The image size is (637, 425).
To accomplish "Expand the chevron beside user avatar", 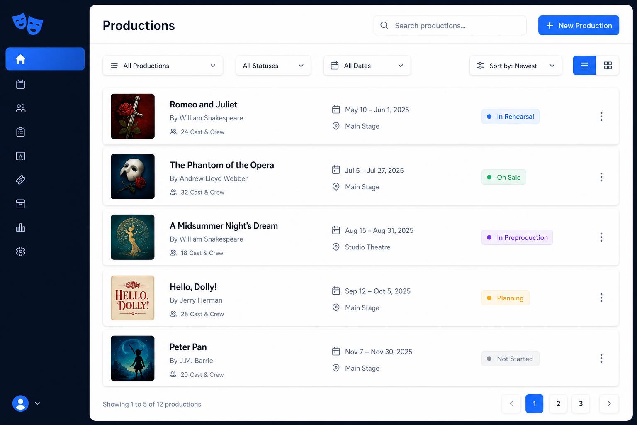I will point(37,403).
